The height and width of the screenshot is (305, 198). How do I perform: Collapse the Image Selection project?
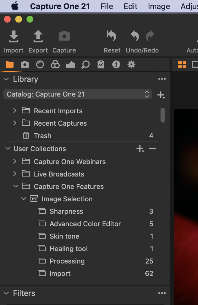pyautogui.click(x=24, y=199)
